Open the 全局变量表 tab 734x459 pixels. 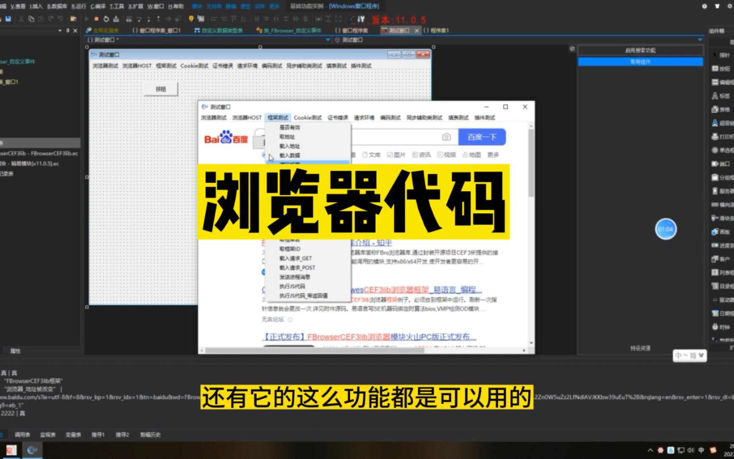coord(102,31)
